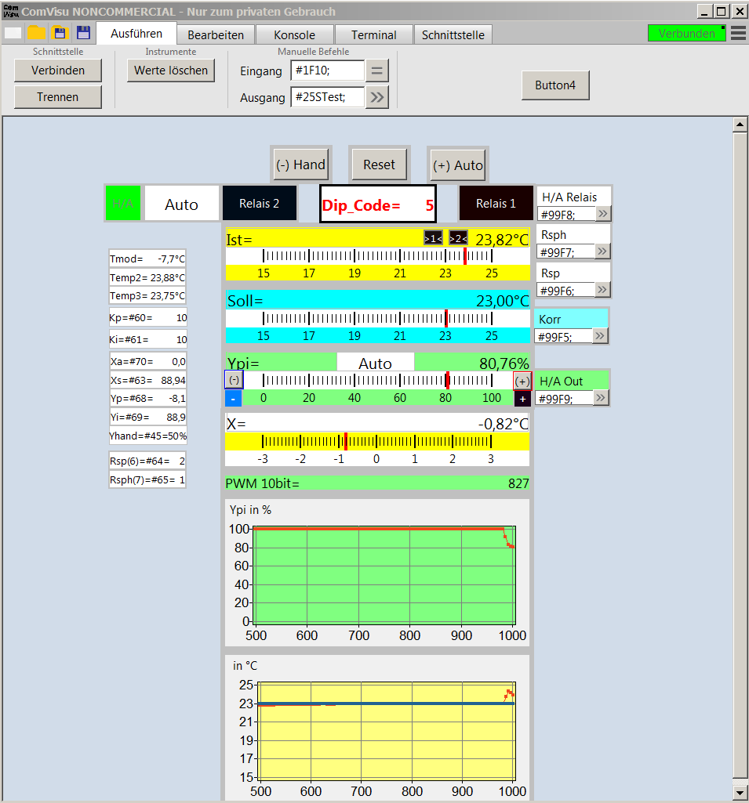Viewport: 749px width, 803px height.
Task: Click the Xs=#63= 88,94 value
Action: tap(148, 380)
